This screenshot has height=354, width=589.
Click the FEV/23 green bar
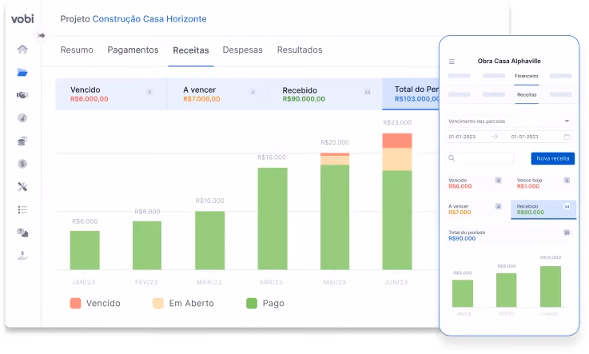click(x=147, y=245)
